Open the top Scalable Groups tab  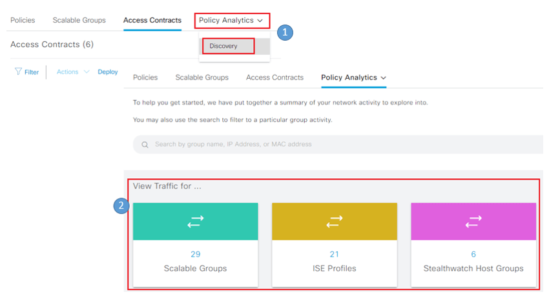point(79,20)
